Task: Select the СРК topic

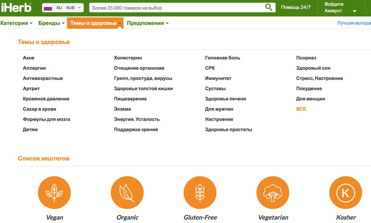Action: (x=210, y=68)
